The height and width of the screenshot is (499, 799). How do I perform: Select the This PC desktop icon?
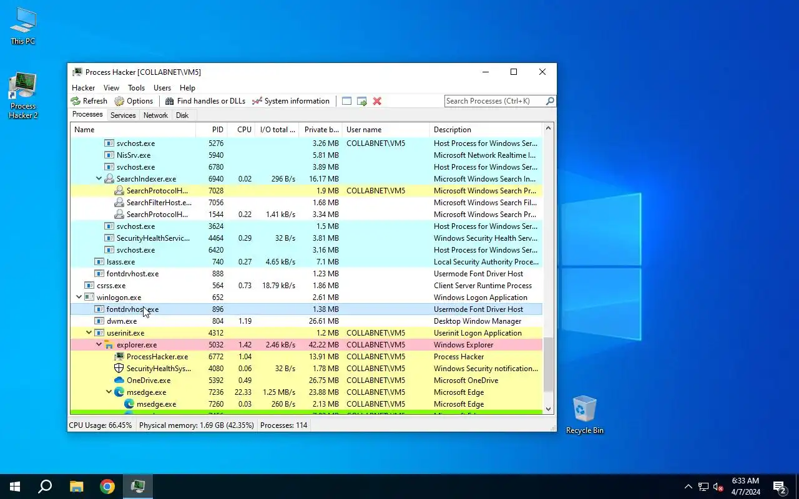pyautogui.click(x=23, y=27)
